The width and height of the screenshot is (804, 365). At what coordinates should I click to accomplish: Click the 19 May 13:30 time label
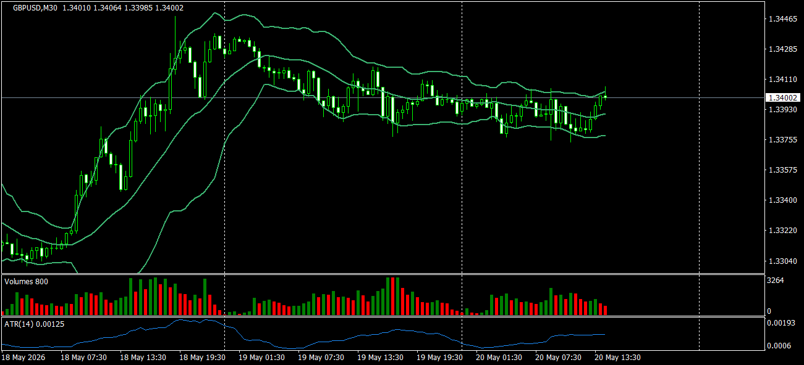point(381,358)
